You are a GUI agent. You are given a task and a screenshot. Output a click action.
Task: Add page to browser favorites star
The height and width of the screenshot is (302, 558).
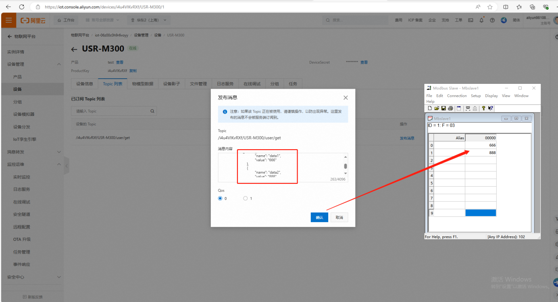[490, 7]
